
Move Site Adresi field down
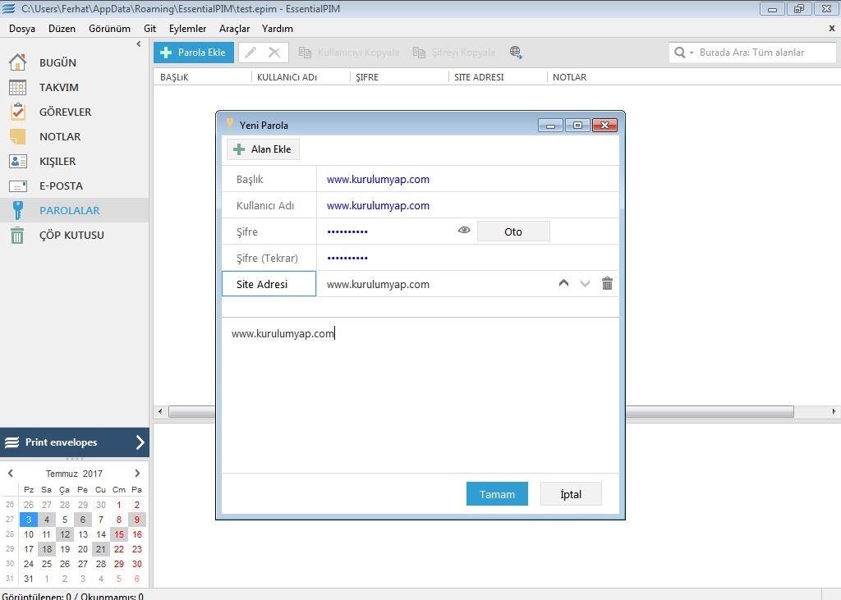click(x=585, y=283)
